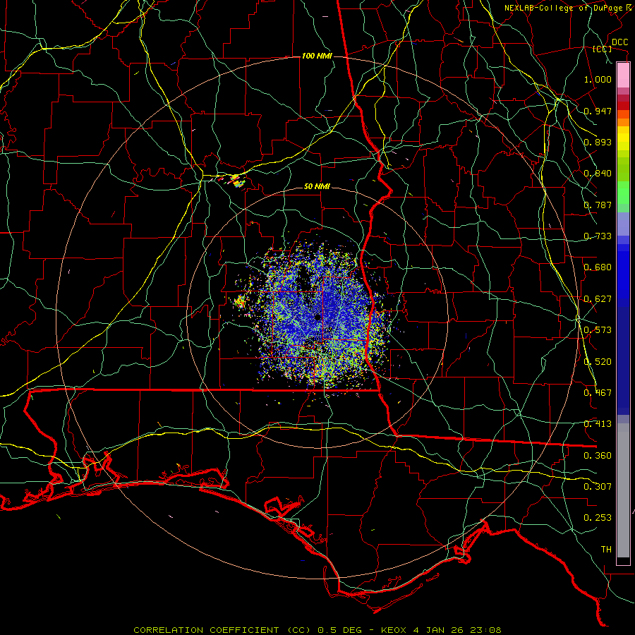This screenshot has height=635, width=635.
Task: Click the 50 NMI range ring label
Action: (317, 186)
